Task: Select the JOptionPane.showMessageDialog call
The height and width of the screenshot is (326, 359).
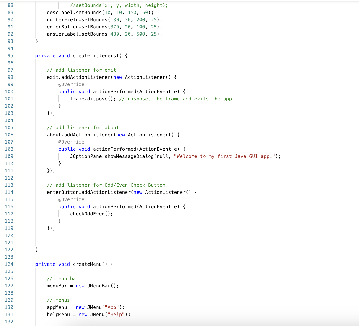Action: 112,156
